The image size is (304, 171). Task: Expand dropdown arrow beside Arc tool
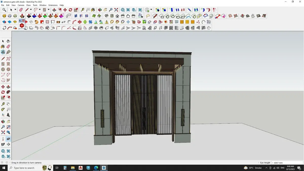[40, 10]
